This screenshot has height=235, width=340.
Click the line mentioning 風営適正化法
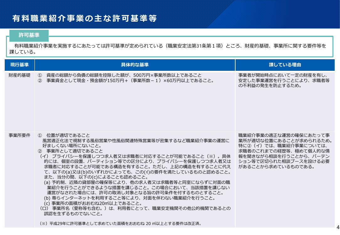[x=136, y=143]
